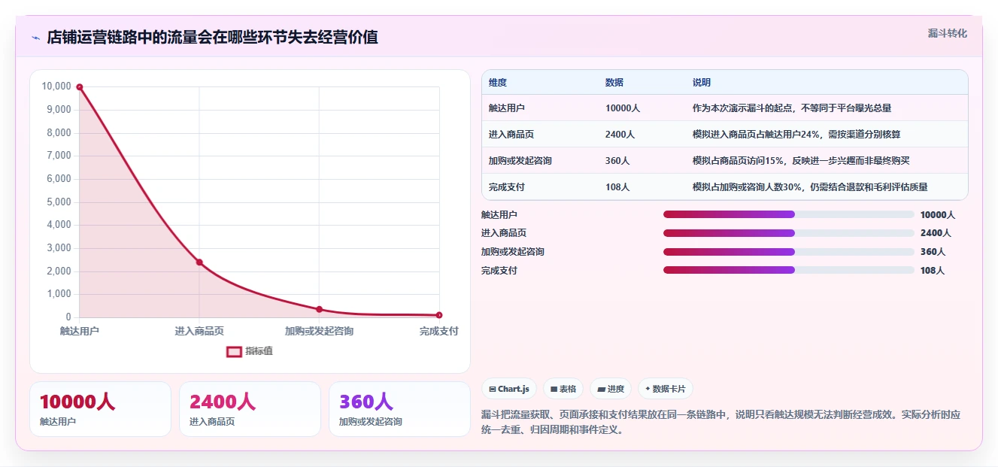This screenshot has height=467, width=998.
Task: Click the description mentioning 30%
Action: point(810,187)
